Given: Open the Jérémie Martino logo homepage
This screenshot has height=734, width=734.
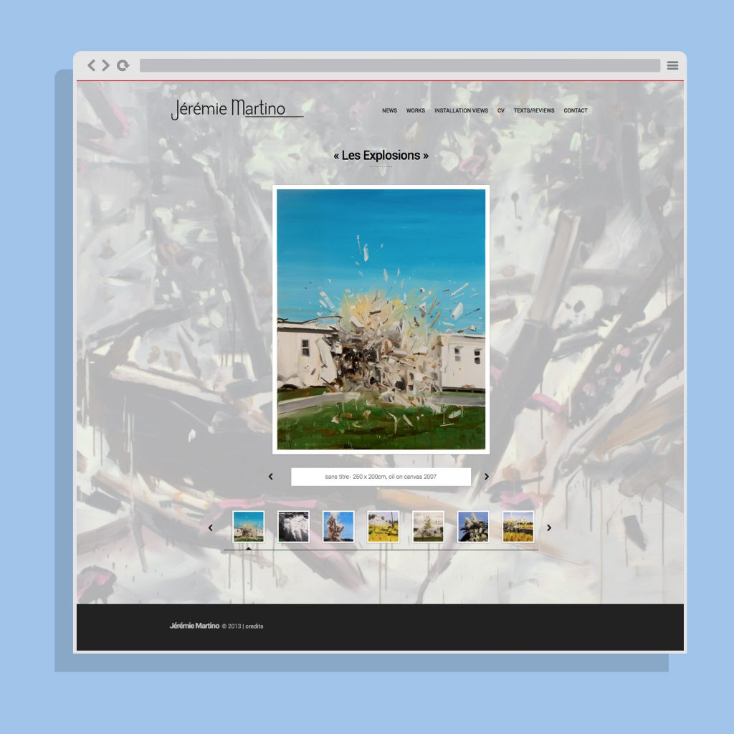Looking at the screenshot, I should click(x=237, y=109).
